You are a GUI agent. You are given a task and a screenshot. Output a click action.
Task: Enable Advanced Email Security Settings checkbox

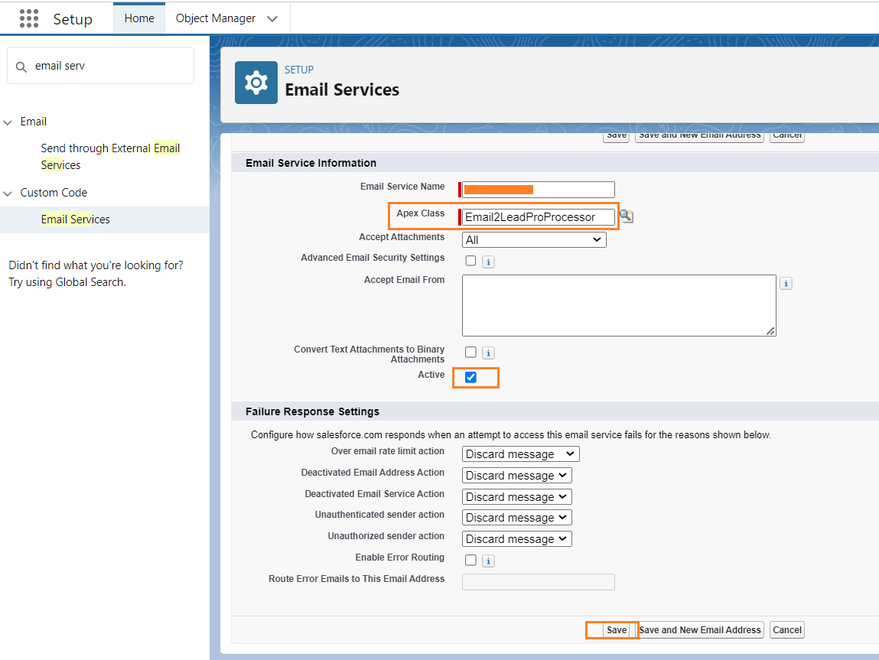click(x=470, y=261)
